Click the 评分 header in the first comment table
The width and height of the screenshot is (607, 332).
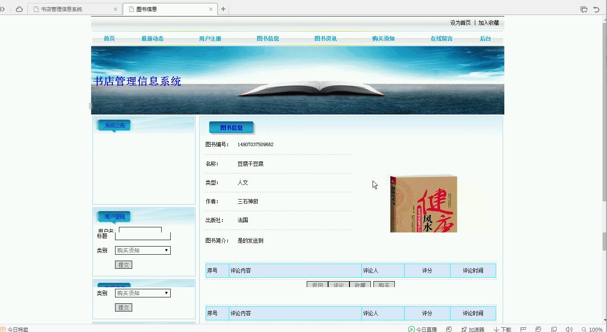(427, 270)
